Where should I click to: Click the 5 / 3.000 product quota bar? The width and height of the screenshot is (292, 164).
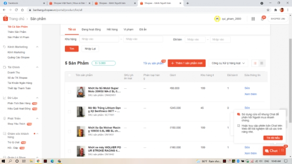coord(104,63)
